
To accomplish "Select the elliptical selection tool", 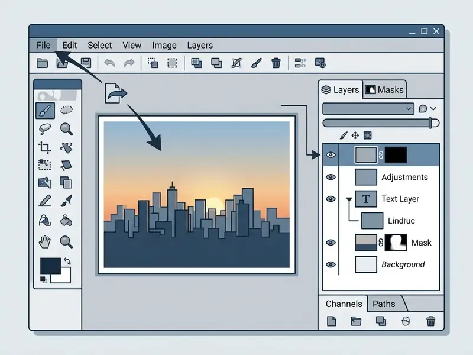I will pyautogui.click(x=66, y=110).
